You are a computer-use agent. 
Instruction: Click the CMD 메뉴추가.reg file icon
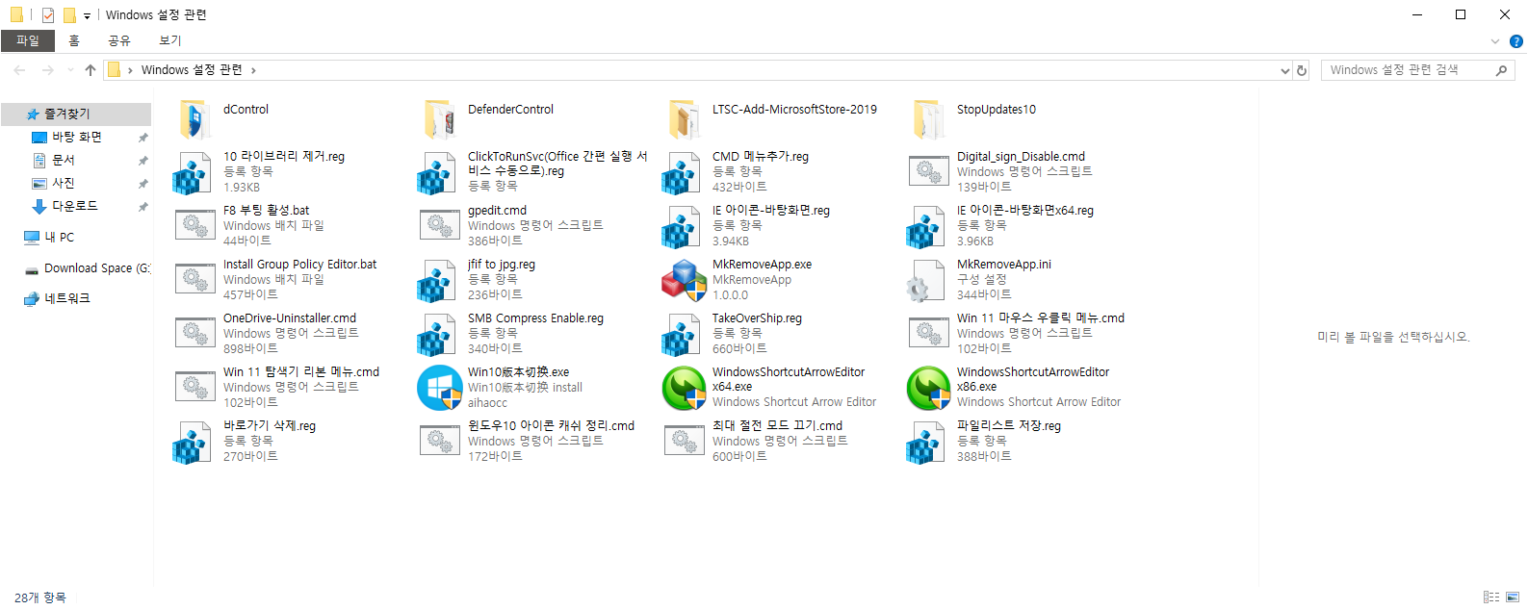682,173
